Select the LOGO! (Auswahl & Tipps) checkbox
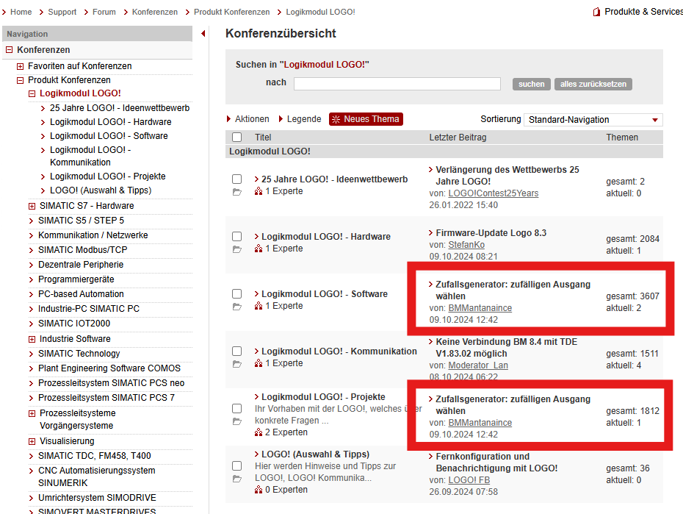 coord(237,465)
